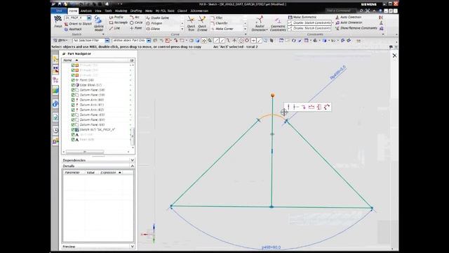449x253 pixels.
Task: Click Make Symmetric
Action: [x=302, y=17]
